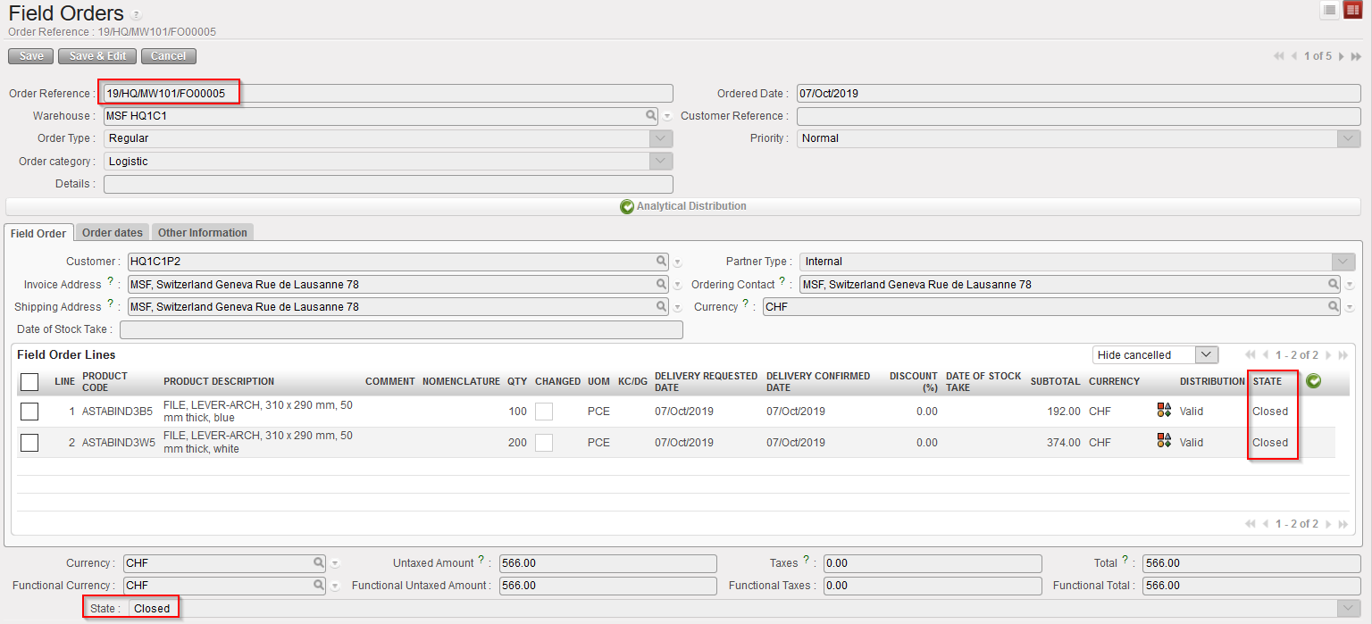The width and height of the screenshot is (1372, 624).
Task: Go to next record arrow at top
Action: click(x=1342, y=56)
